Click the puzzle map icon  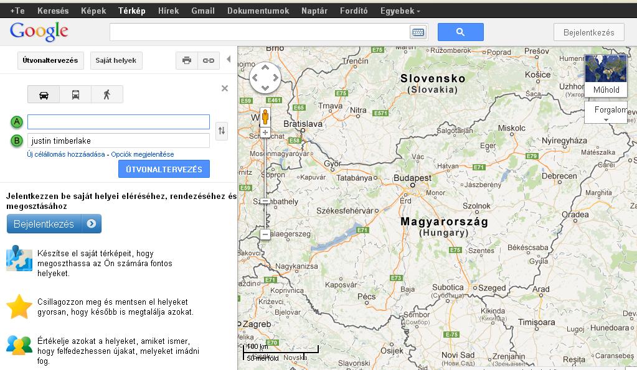click(x=19, y=258)
